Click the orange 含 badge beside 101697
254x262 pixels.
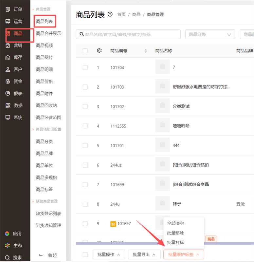click(113, 224)
